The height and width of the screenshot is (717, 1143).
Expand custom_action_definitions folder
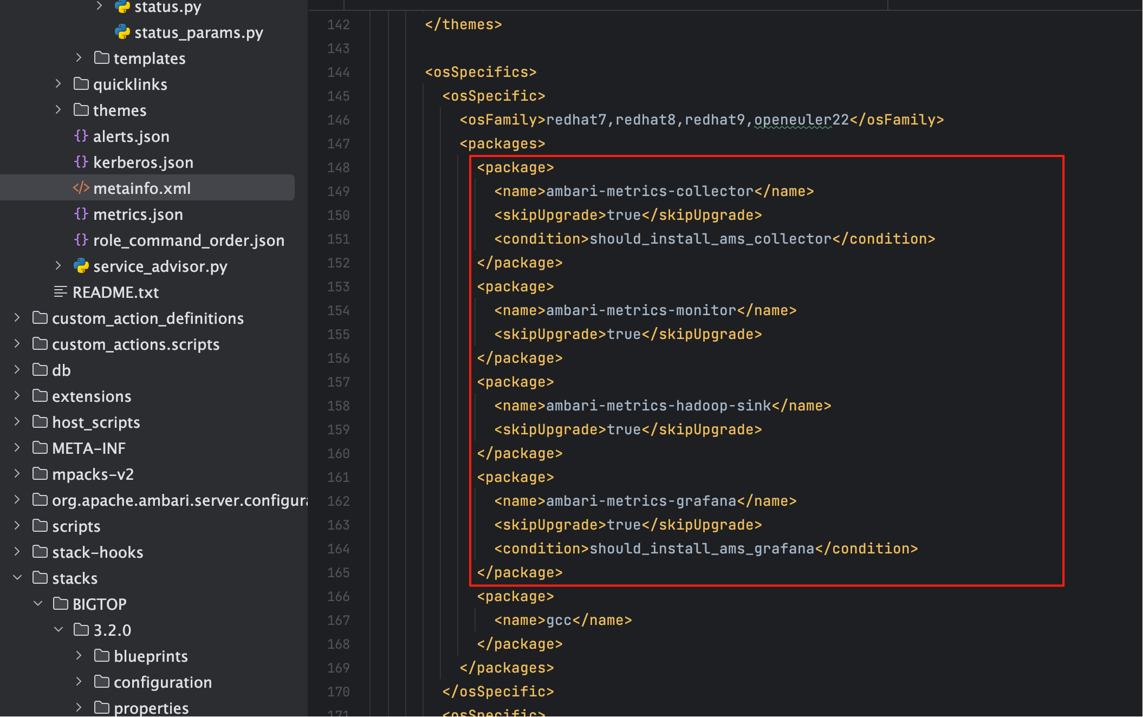[x=17, y=318]
